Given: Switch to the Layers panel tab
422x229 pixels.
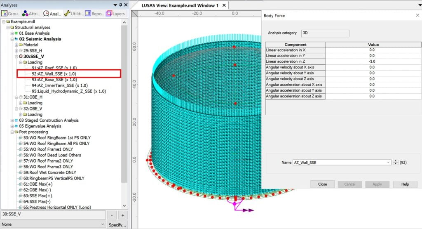Looking at the screenshot, I should tap(109, 14).
